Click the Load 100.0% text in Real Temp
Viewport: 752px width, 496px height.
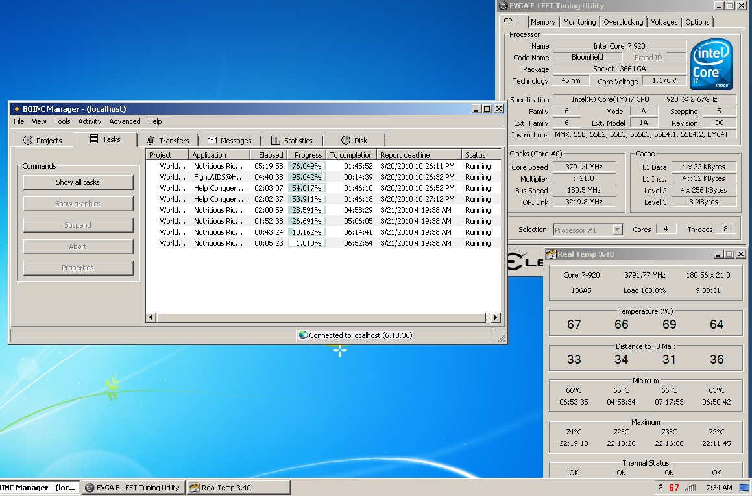pyautogui.click(x=644, y=290)
